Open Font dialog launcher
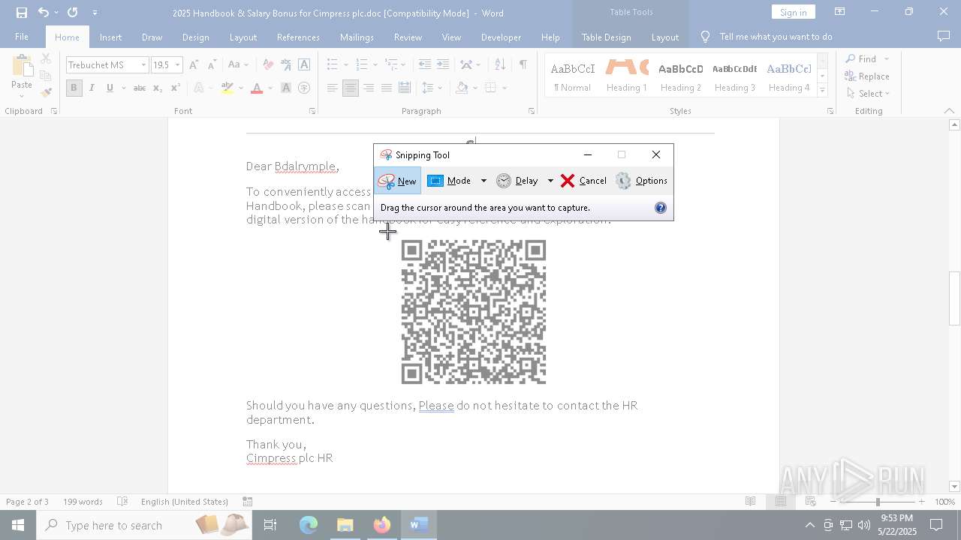Screen dimensions: 961x540 (x=312, y=111)
